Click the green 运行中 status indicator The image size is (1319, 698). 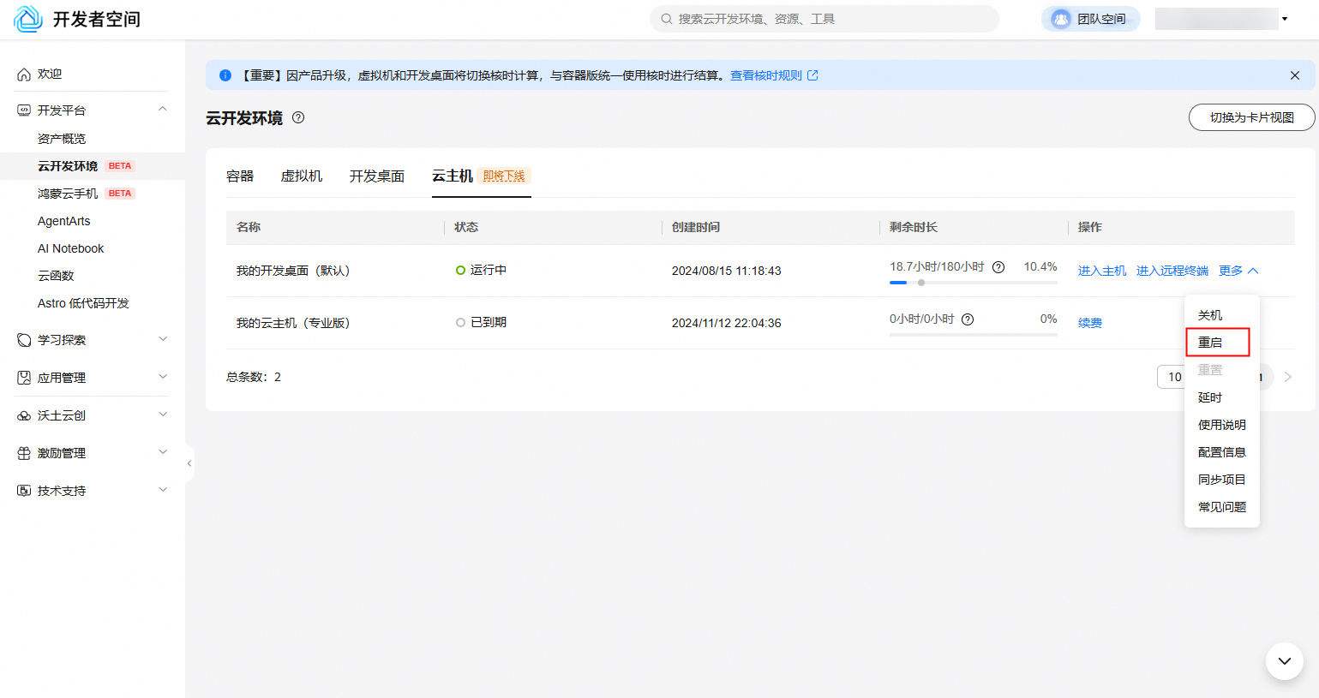tap(460, 271)
